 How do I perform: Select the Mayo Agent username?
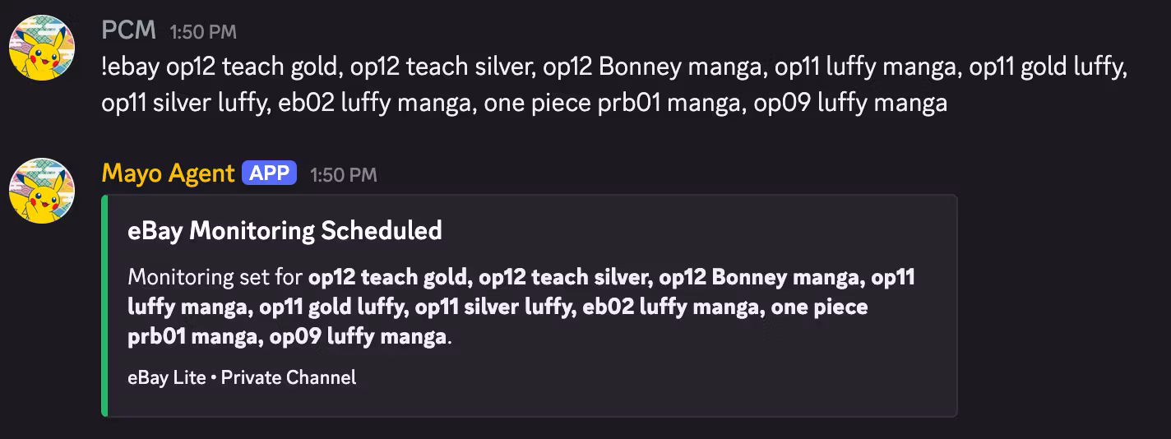pyautogui.click(x=168, y=173)
